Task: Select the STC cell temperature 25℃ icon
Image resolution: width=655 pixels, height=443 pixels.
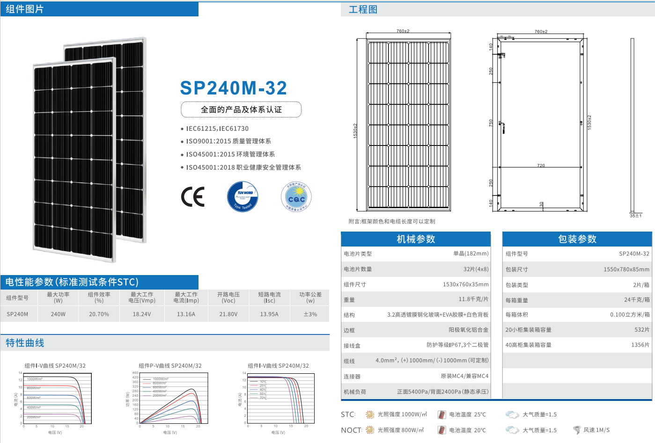Action: [x=442, y=414]
